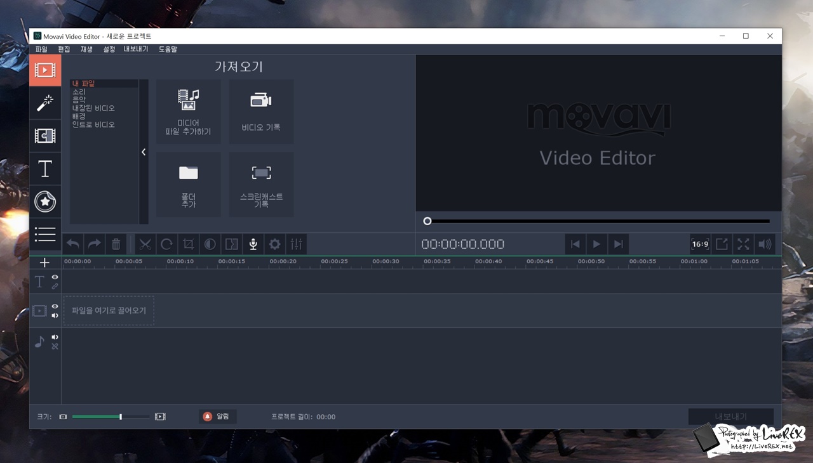The image size is (813, 463).
Task: Select 내 파일 category
Action: [104, 84]
